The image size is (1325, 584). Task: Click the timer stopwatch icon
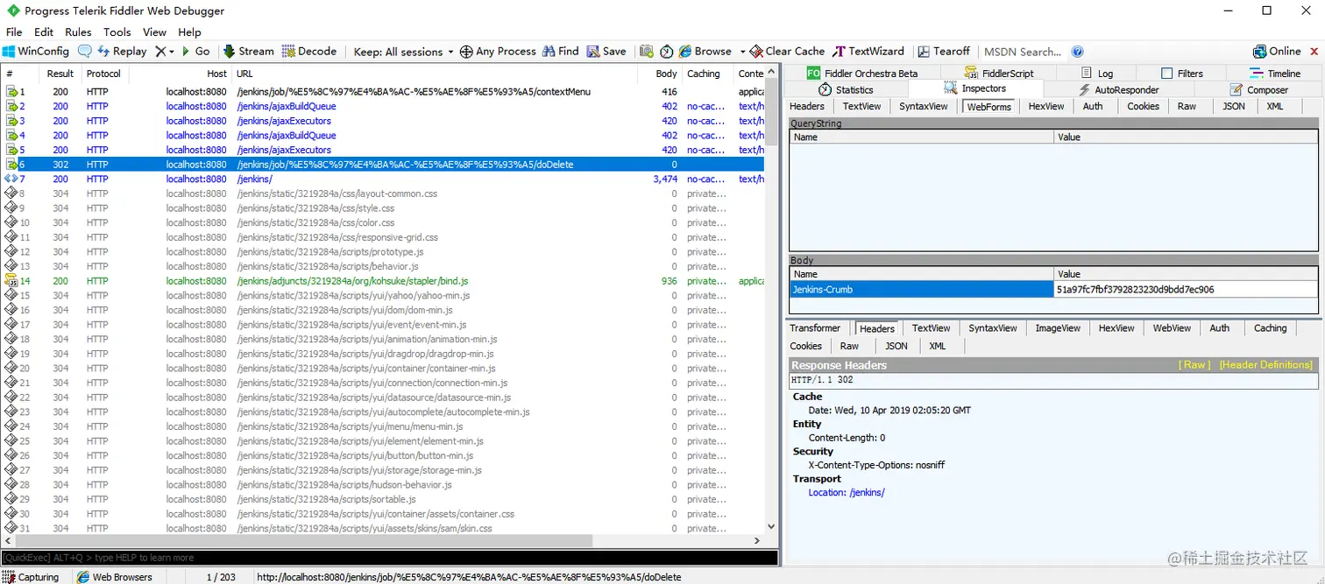tap(666, 52)
